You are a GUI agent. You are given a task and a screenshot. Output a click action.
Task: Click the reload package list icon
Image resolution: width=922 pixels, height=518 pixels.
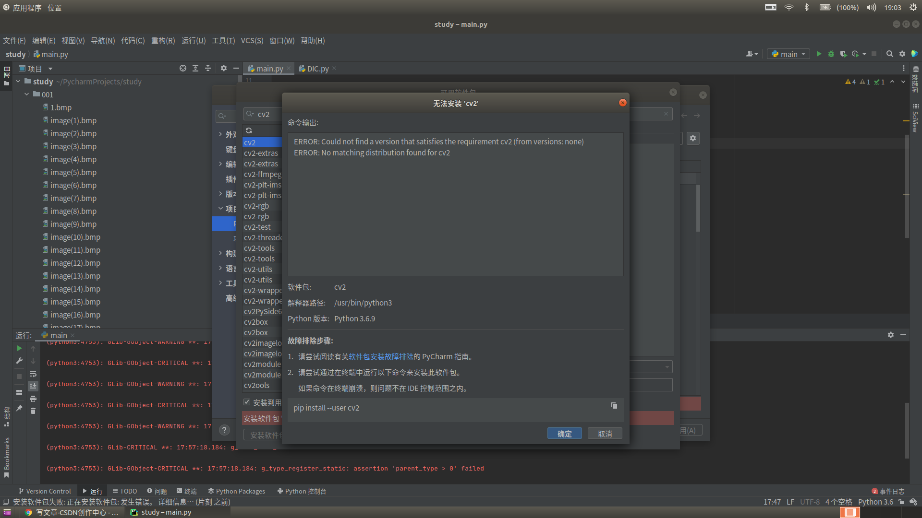click(x=249, y=130)
